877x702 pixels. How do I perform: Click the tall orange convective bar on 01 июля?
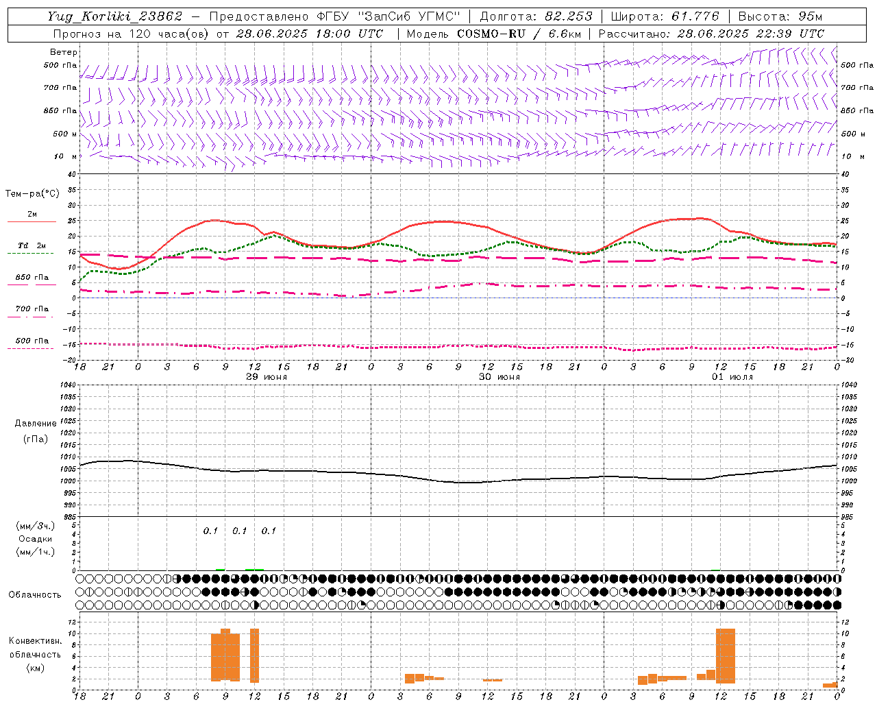(x=725, y=656)
